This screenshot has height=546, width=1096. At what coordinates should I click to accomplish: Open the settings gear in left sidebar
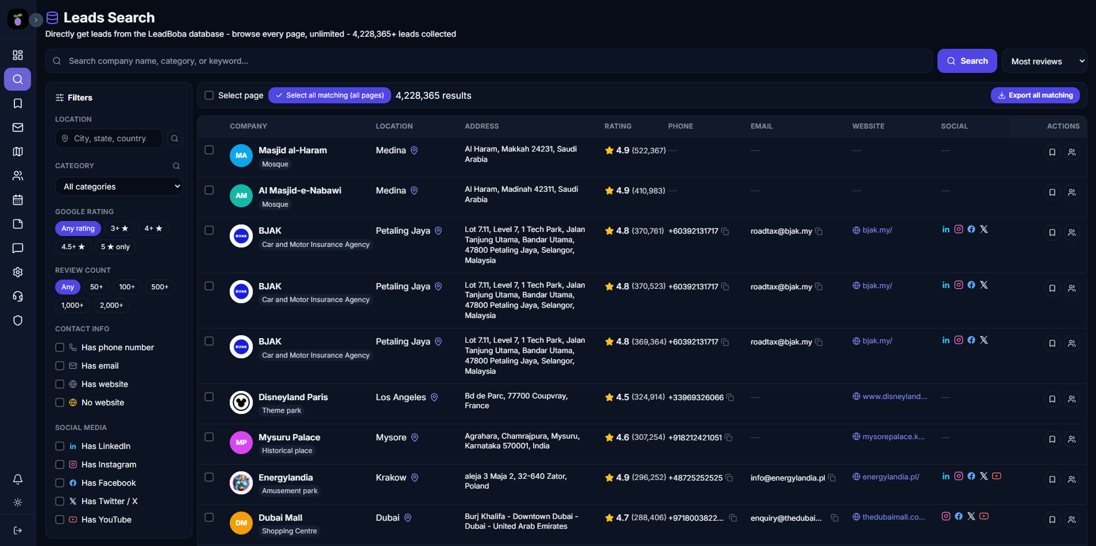tap(18, 272)
